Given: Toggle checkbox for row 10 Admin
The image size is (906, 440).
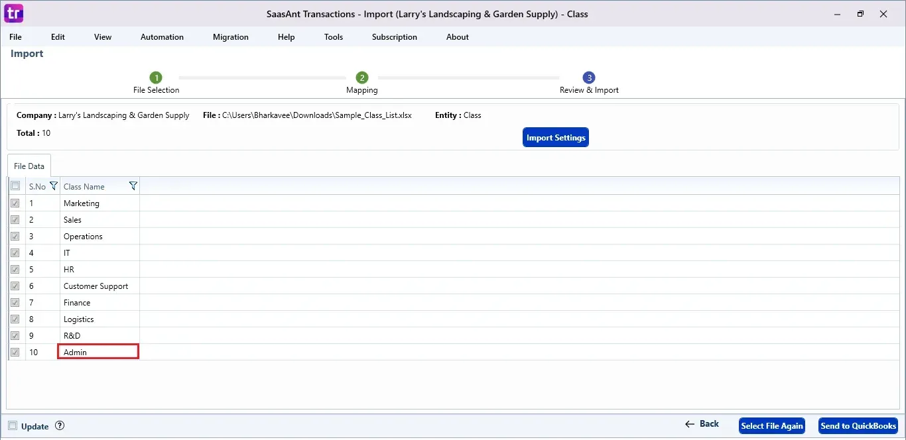Looking at the screenshot, I should click(x=15, y=353).
